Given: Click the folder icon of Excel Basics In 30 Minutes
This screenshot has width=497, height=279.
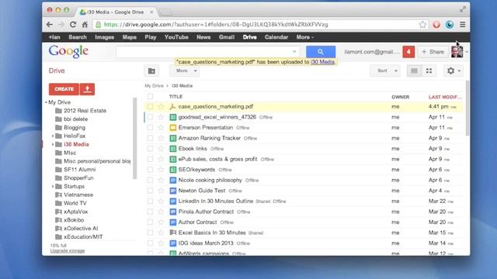Looking at the screenshot, I should 172,232.
